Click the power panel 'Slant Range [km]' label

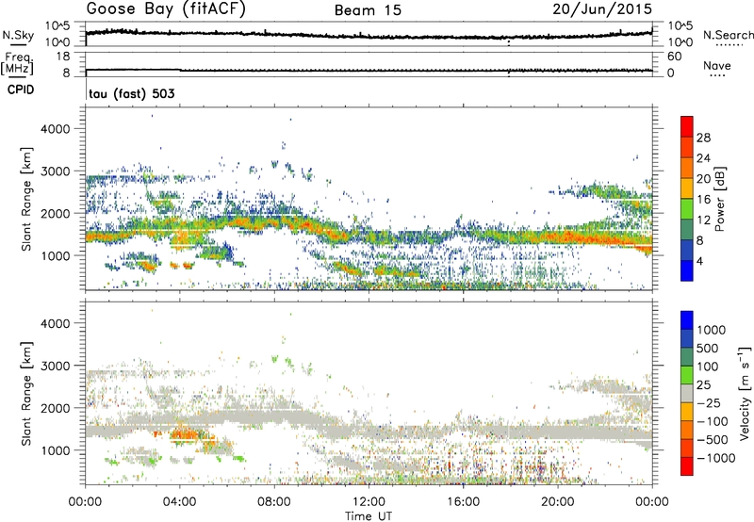coord(26,199)
